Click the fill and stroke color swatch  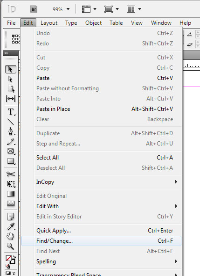(10, 260)
